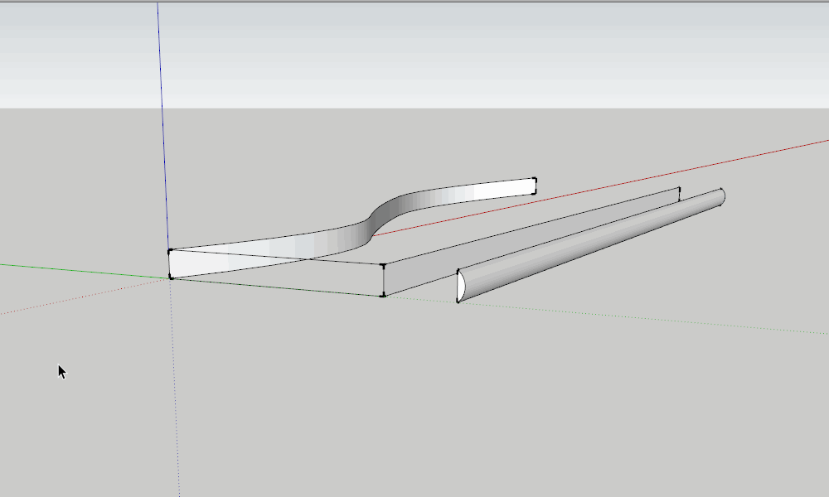829x497 pixels.
Task: Select the slab's near vertical corner edge
Action: pyautogui.click(x=383, y=281)
